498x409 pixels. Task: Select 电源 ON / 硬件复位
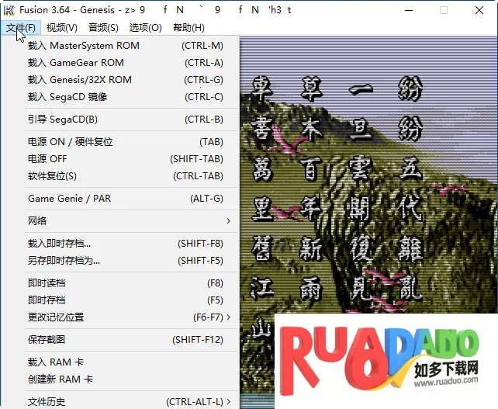(x=71, y=142)
